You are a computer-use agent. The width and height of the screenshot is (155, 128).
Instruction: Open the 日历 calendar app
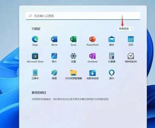131,41
